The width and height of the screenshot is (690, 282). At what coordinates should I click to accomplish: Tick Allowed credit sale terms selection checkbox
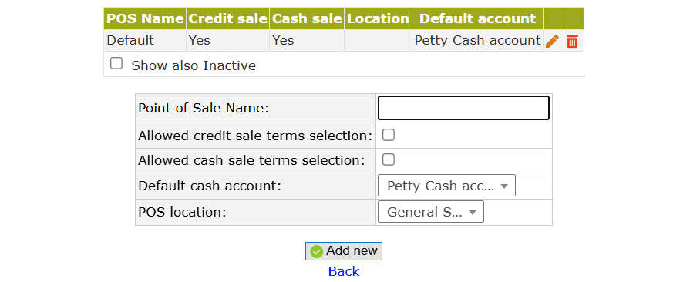(x=388, y=135)
